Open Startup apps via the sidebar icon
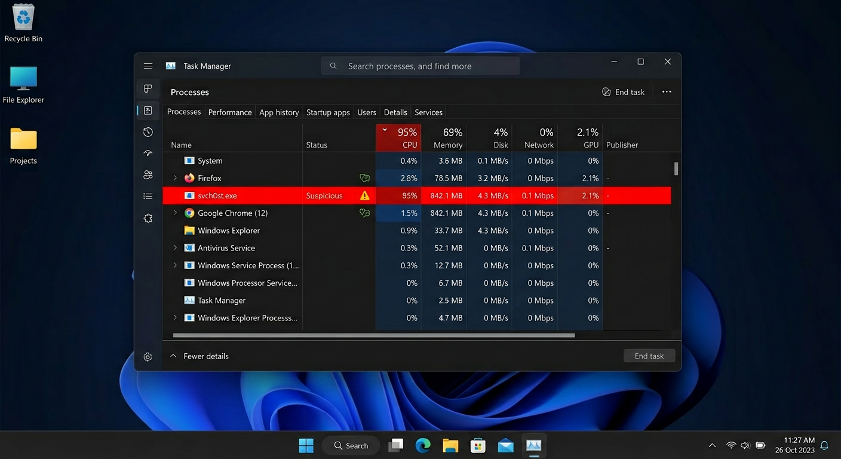The image size is (841, 459). (x=148, y=153)
